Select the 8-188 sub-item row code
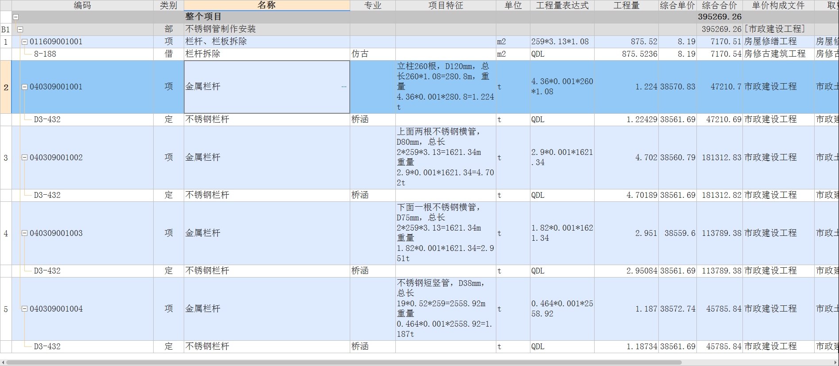 click(45, 54)
